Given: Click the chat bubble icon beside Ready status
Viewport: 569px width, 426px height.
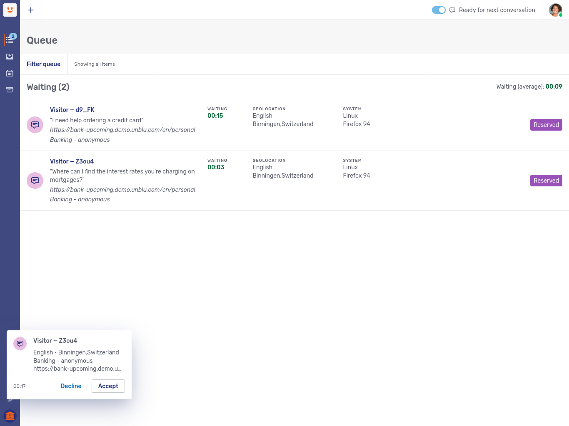Looking at the screenshot, I should tap(452, 10).
